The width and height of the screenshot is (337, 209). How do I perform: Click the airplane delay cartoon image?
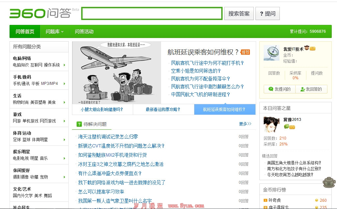tap(117, 73)
